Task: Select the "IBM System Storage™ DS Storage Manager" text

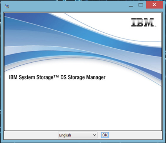Action: pos(57,78)
